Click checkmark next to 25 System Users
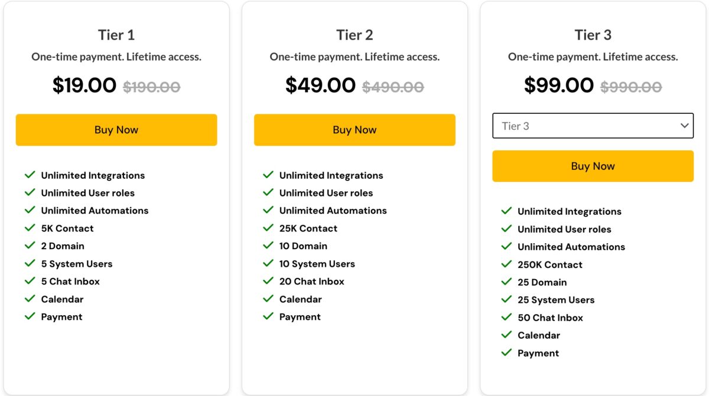The width and height of the screenshot is (709, 396). (x=506, y=299)
